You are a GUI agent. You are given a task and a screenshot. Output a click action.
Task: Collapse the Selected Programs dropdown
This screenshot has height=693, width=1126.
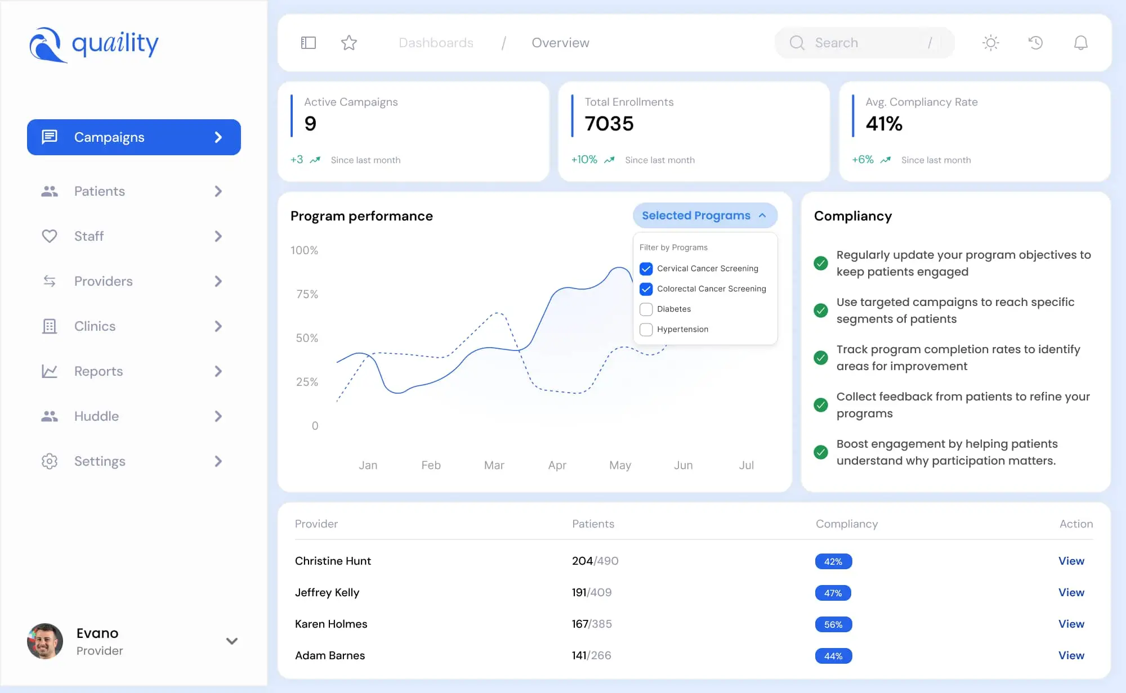704,215
